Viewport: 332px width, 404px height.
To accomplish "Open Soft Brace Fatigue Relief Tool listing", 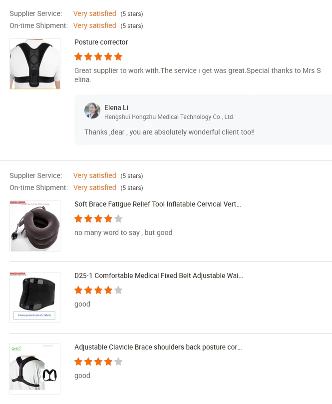I will pyautogui.click(x=157, y=204).
